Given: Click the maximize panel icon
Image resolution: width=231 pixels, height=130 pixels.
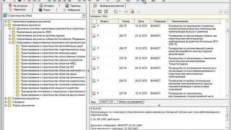Looking at the screenshot, I should [x=226, y=11].
